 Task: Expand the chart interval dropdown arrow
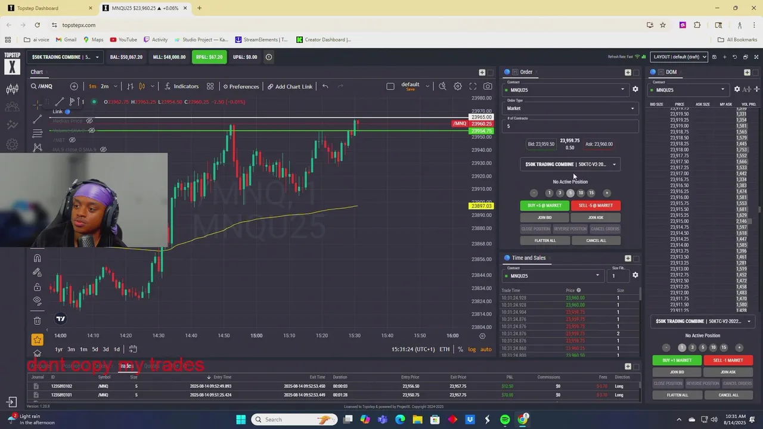(116, 86)
